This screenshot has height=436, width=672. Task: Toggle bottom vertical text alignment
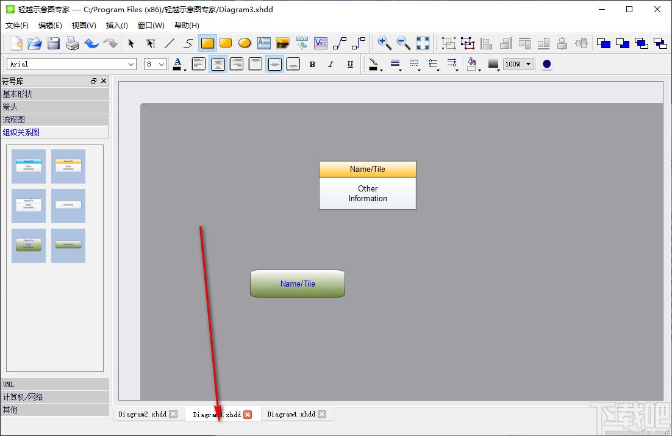(293, 64)
